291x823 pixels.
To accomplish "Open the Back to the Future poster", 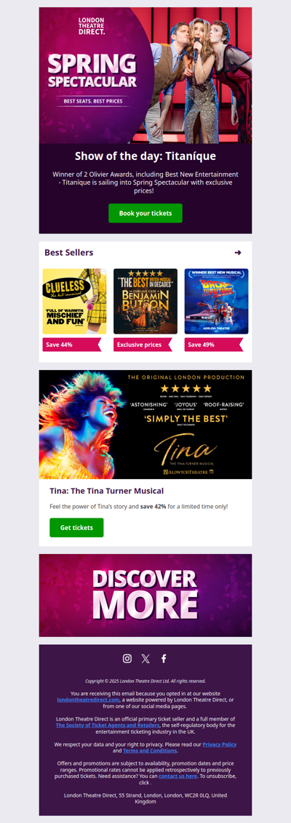I will tap(216, 301).
